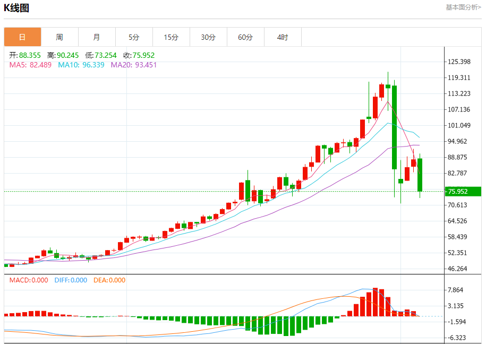Open the 15分 interval tab
This screenshot has height=344, width=486.
click(171, 37)
